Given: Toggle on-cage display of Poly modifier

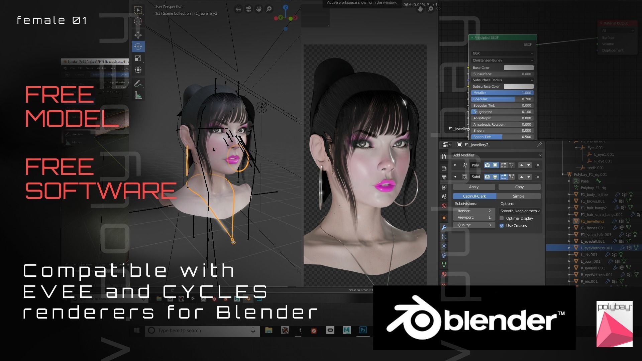Looking at the screenshot, I should point(511,165).
